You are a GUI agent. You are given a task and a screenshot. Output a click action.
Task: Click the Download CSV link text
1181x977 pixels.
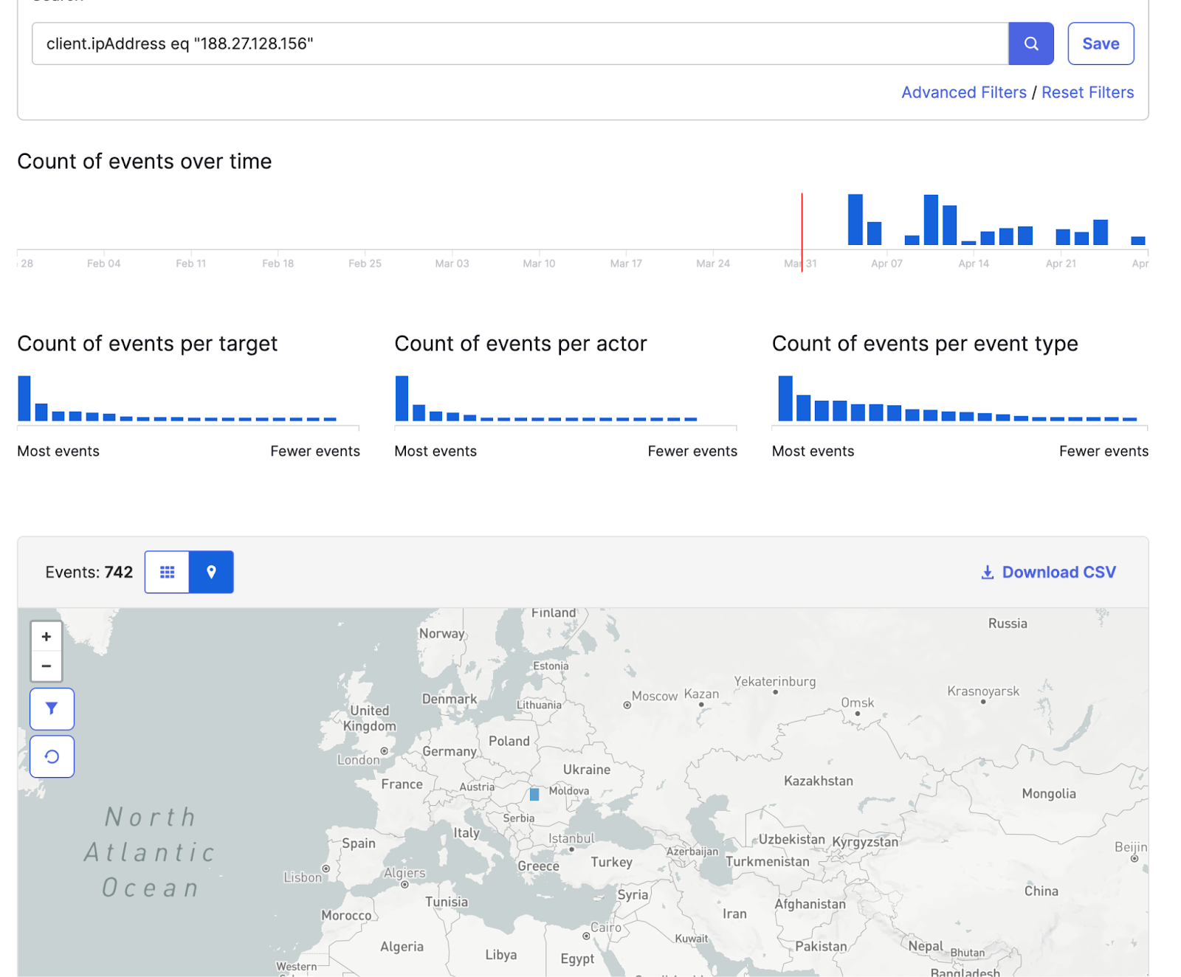click(1058, 573)
